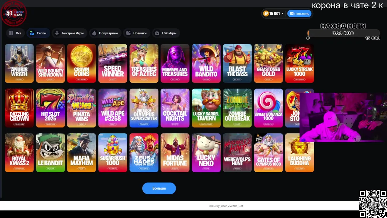Image resolution: width=387 pixels, height=218 pixels.
Task: Select the Слоты category tab
Action: [38, 33]
